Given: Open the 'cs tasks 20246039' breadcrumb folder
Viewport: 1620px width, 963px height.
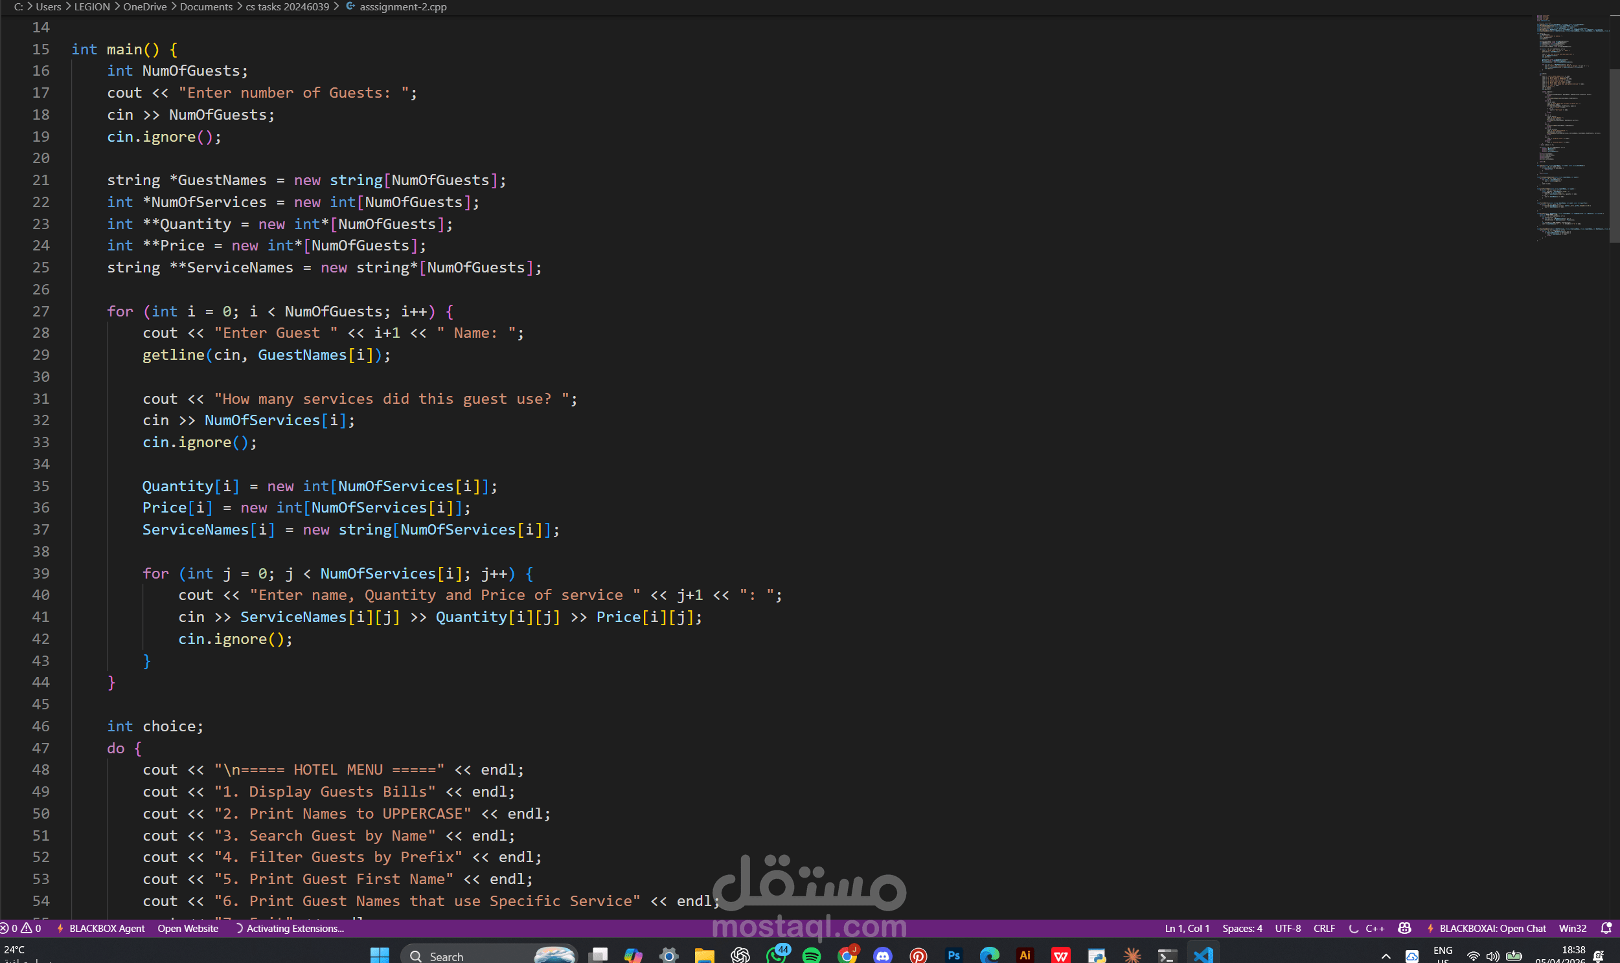Looking at the screenshot, I should (x=287, y=6).
